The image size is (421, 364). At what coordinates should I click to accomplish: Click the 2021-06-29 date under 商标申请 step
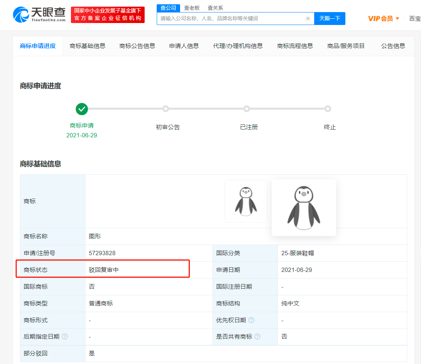point(81,135)
